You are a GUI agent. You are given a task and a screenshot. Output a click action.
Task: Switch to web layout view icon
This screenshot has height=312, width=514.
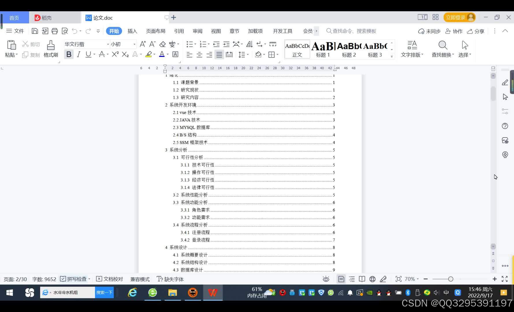pyautogui.click(x=373, y=279)
